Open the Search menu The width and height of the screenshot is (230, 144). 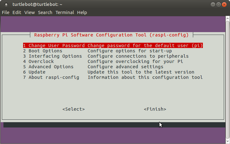click(45, 12)
